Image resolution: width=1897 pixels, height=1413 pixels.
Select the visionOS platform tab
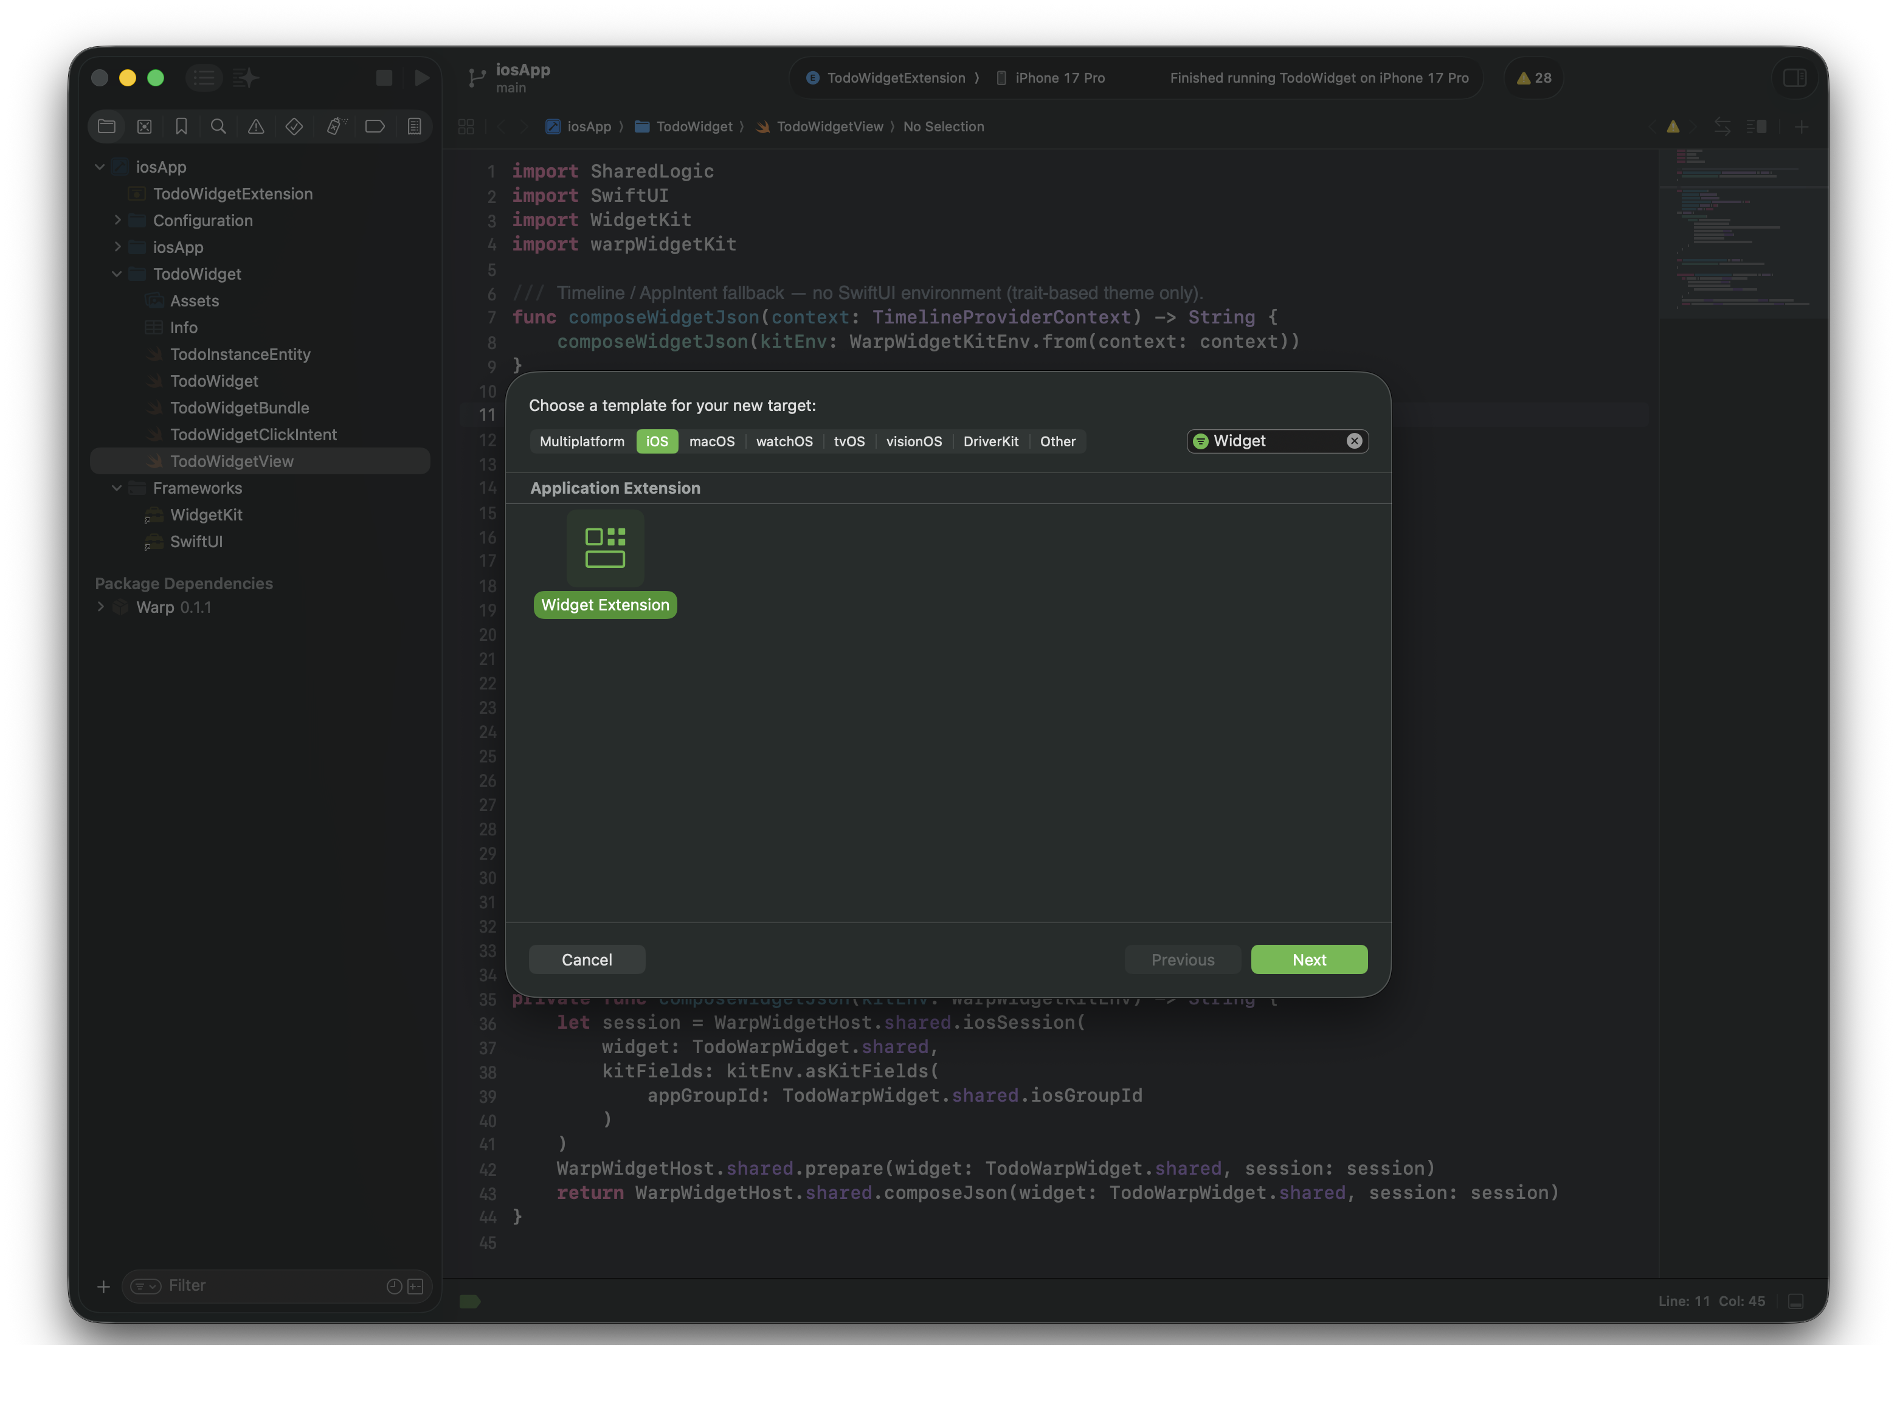tap(913, 441)
